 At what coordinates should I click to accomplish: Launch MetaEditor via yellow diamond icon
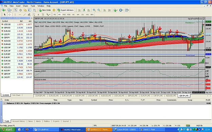click(54, 10)
